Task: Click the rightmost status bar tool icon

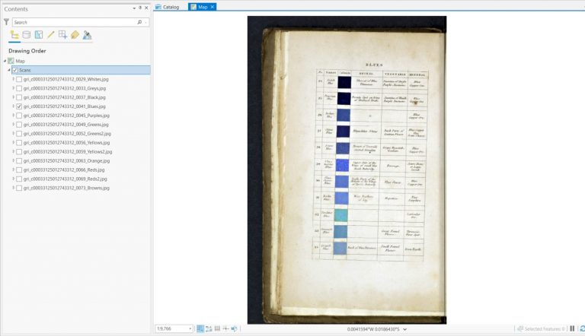Action: 234,328
